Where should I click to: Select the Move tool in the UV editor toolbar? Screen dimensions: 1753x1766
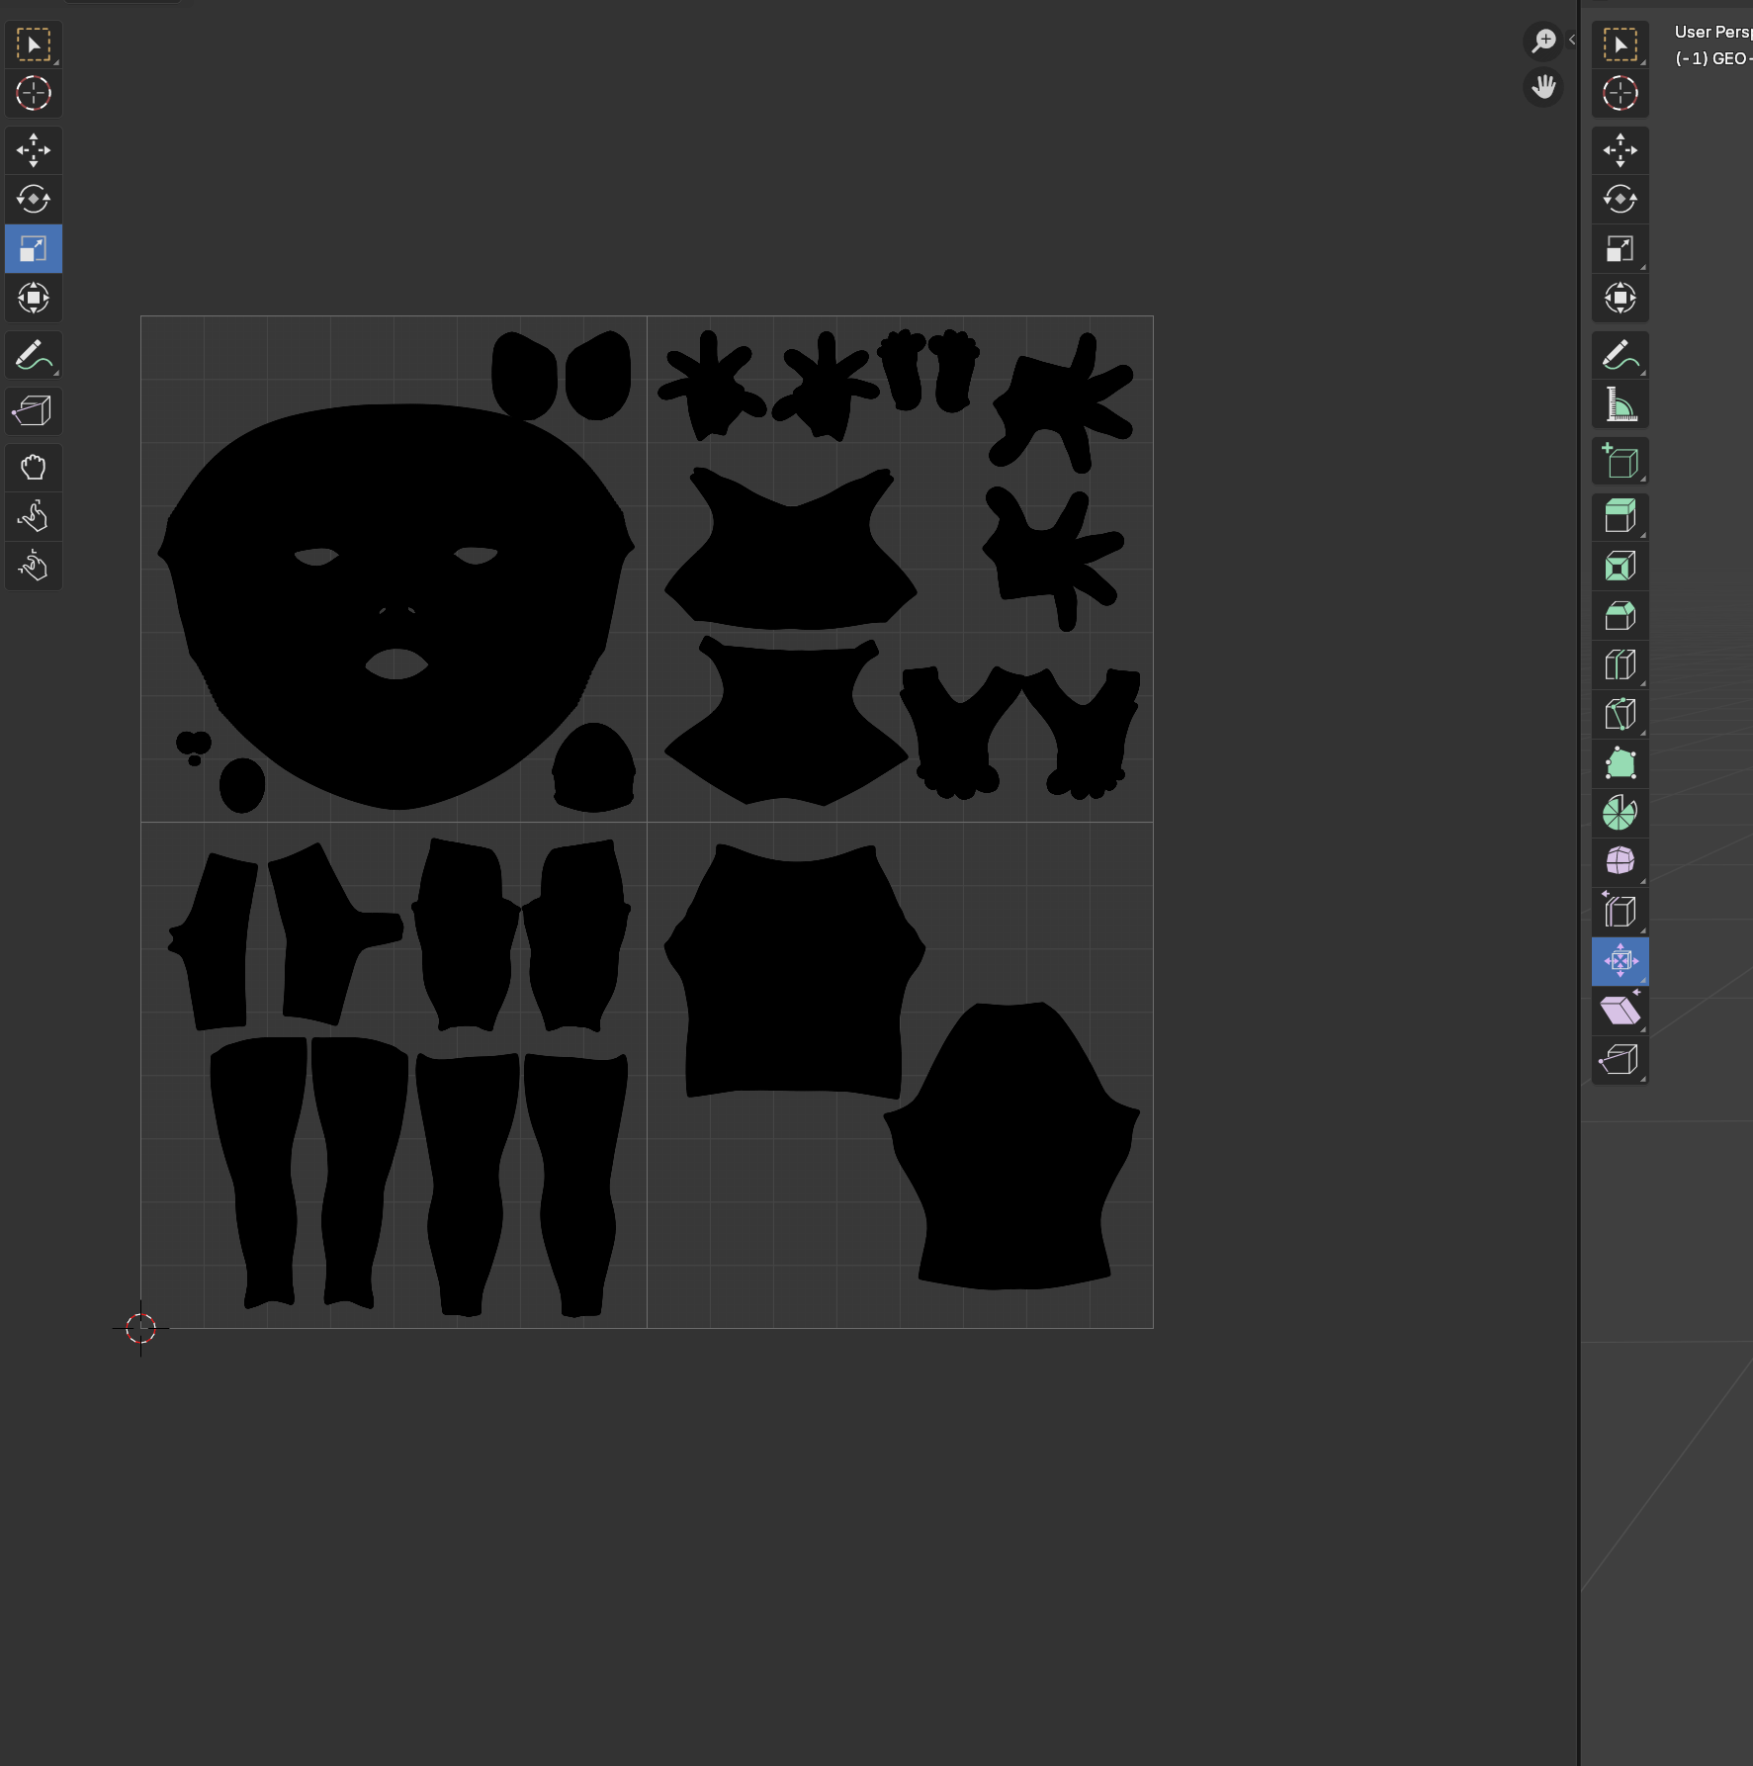[x=34, y=150]
